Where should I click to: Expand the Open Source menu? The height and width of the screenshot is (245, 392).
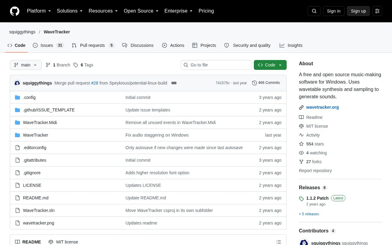coord(141,11)
